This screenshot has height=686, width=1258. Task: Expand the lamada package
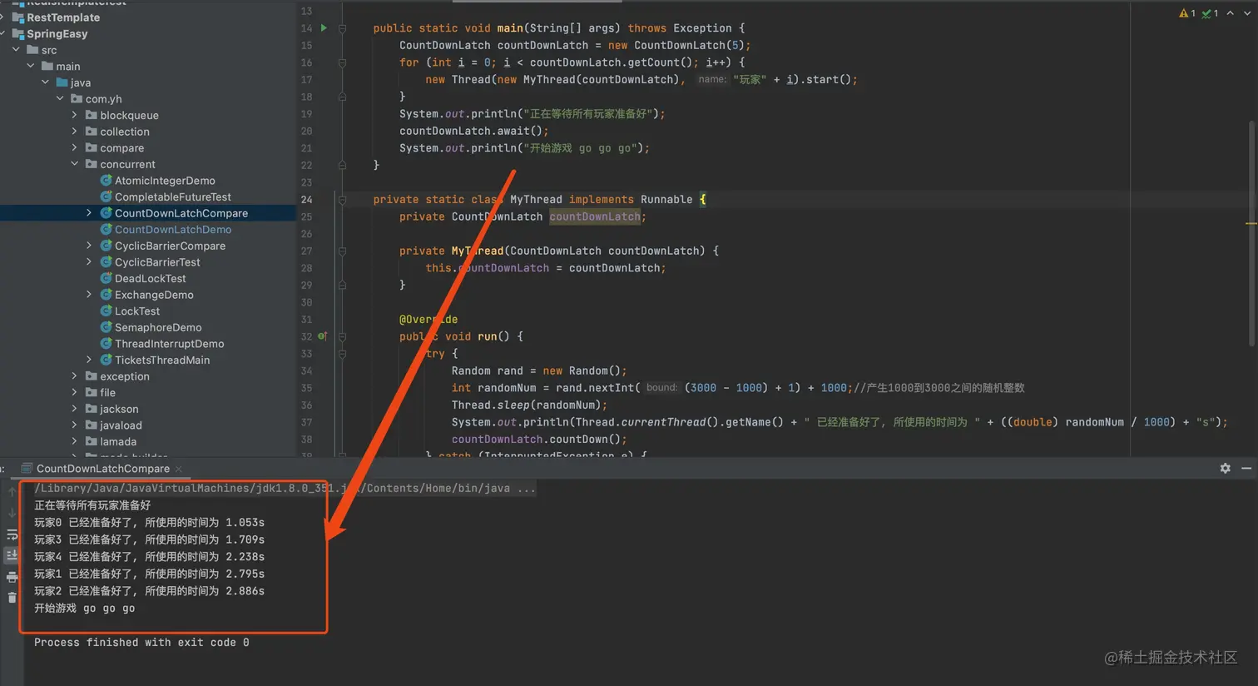(x=75, y=441)
